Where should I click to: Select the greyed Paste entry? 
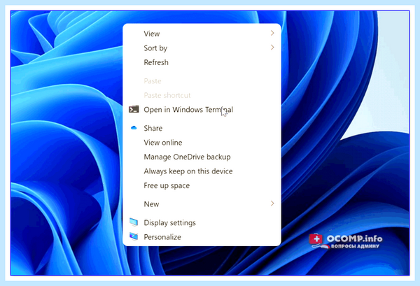[x=202, y=81]
